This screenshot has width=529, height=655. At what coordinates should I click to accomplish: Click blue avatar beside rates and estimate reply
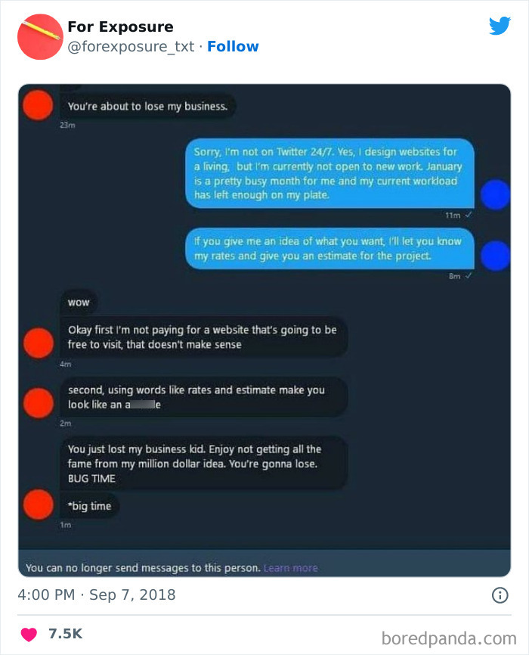click(x=495, y=255)
